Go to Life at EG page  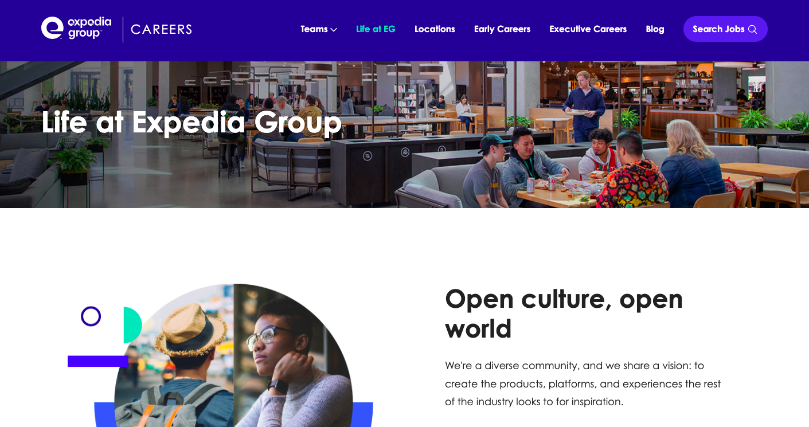376,29
